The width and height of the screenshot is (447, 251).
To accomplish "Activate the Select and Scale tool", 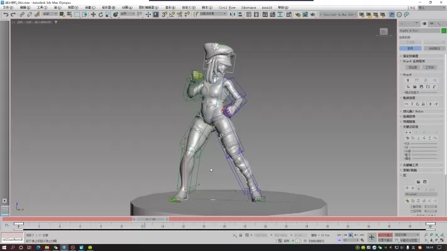I will click(108, 14).
